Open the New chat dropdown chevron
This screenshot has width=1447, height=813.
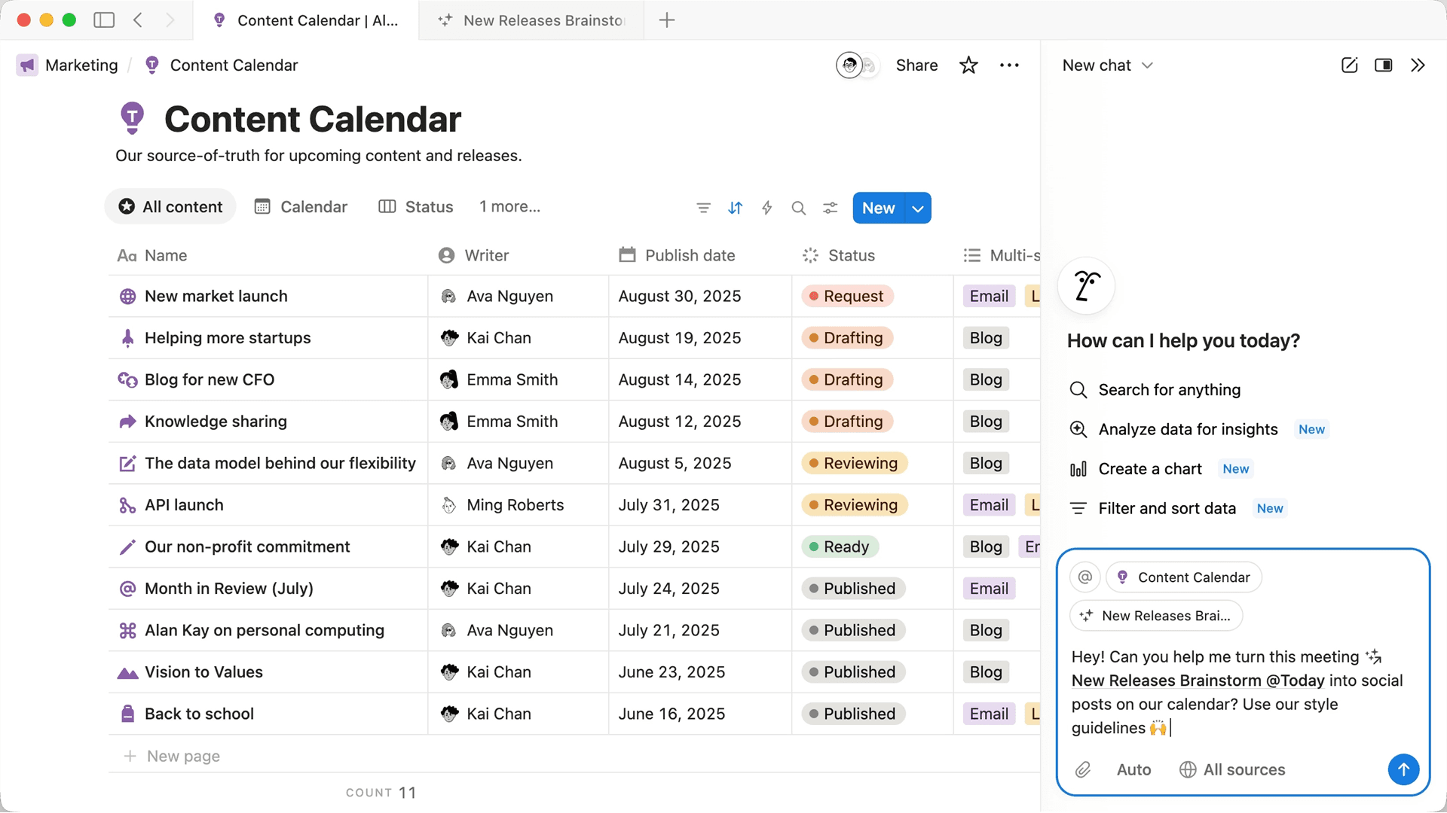pos(1147,65)
